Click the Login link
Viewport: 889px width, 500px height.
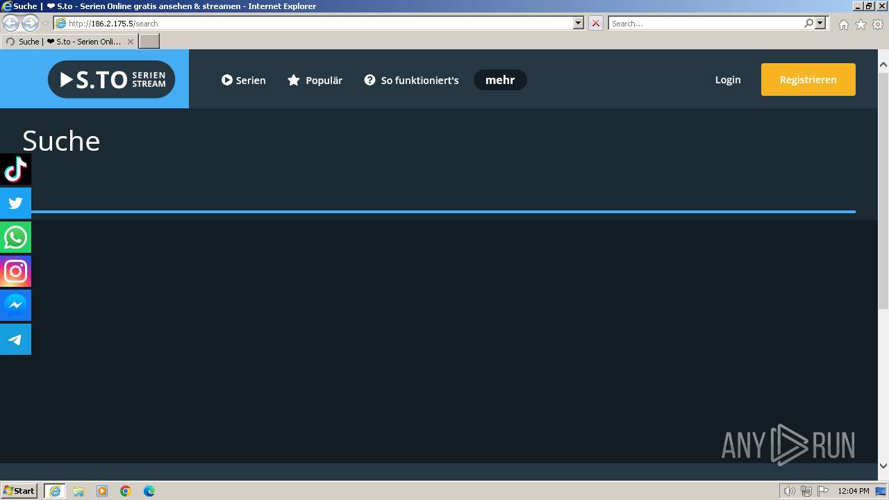(x=728, y=80)
